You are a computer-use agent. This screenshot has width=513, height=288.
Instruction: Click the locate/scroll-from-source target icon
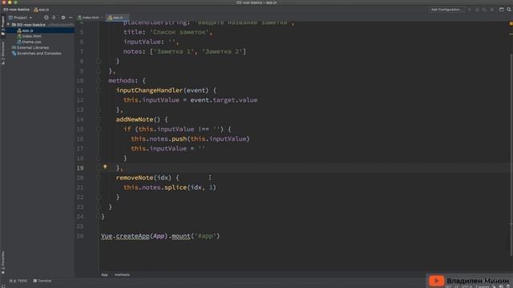tap(46, 18)
